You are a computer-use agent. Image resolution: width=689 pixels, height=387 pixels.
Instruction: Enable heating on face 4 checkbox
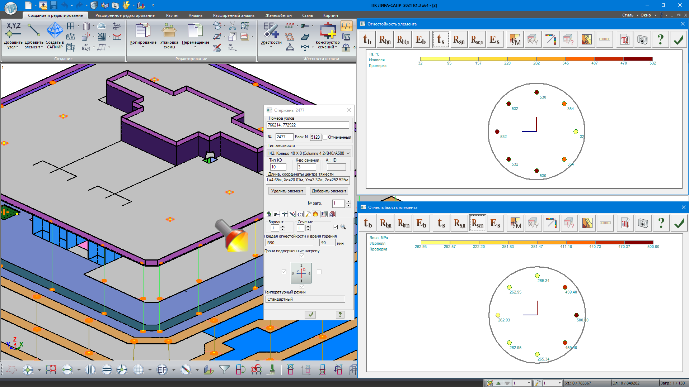pyautogui.click(x=319, y=272)
